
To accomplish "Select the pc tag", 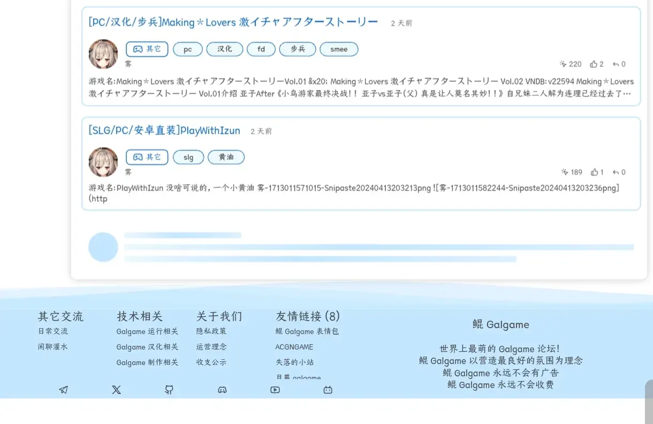I will 188,49.
